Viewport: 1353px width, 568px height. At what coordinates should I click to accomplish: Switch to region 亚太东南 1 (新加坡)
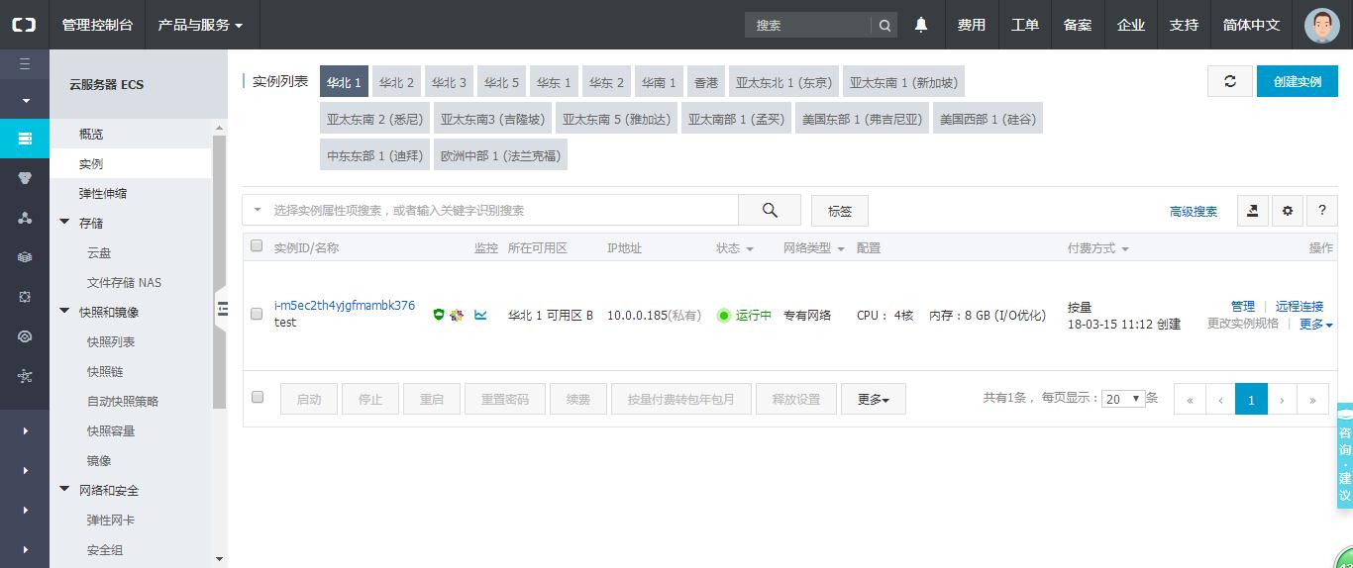click(903, 82)
